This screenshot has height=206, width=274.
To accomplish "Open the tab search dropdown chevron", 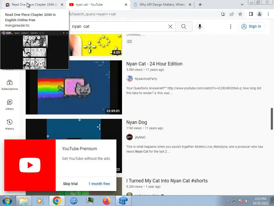I will point(242,5).
